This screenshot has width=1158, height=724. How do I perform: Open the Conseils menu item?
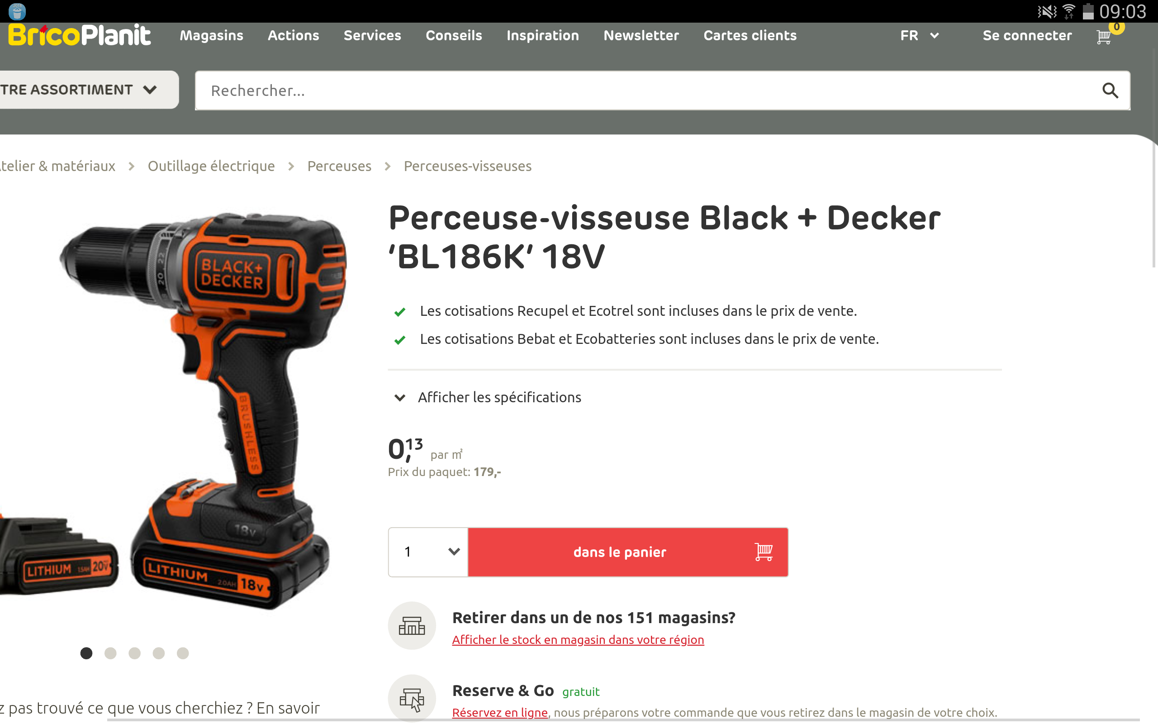tap(454, 35)
